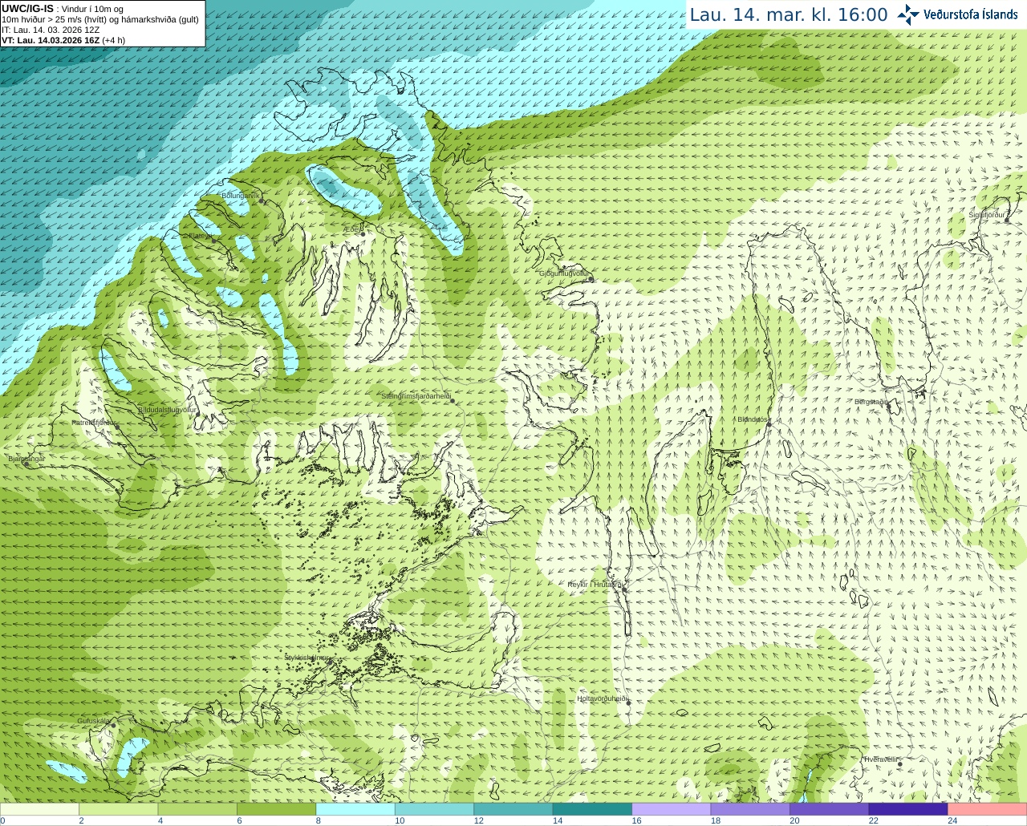
Task: Click the 22–24 m/s dark indigo legend swatch
Action: point(908,809)
